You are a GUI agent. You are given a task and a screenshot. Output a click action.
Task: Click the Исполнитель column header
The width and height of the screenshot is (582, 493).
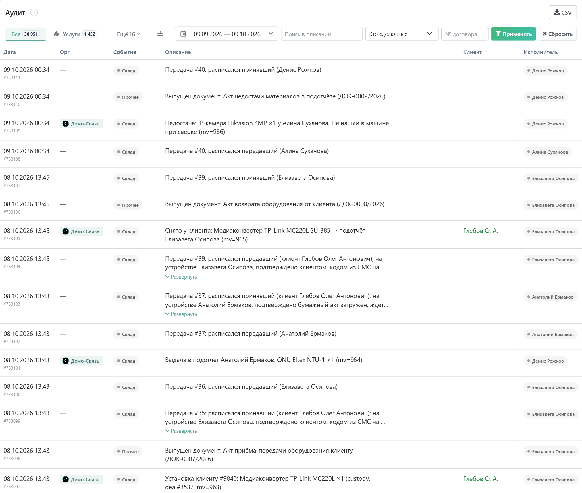[540, 52]
